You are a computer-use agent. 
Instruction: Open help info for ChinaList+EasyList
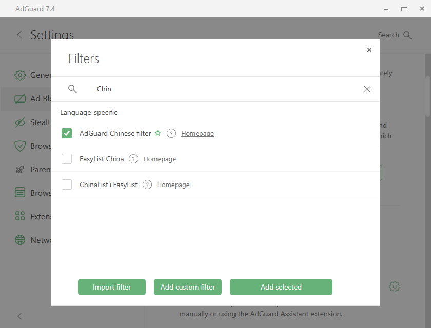point(147,184)
